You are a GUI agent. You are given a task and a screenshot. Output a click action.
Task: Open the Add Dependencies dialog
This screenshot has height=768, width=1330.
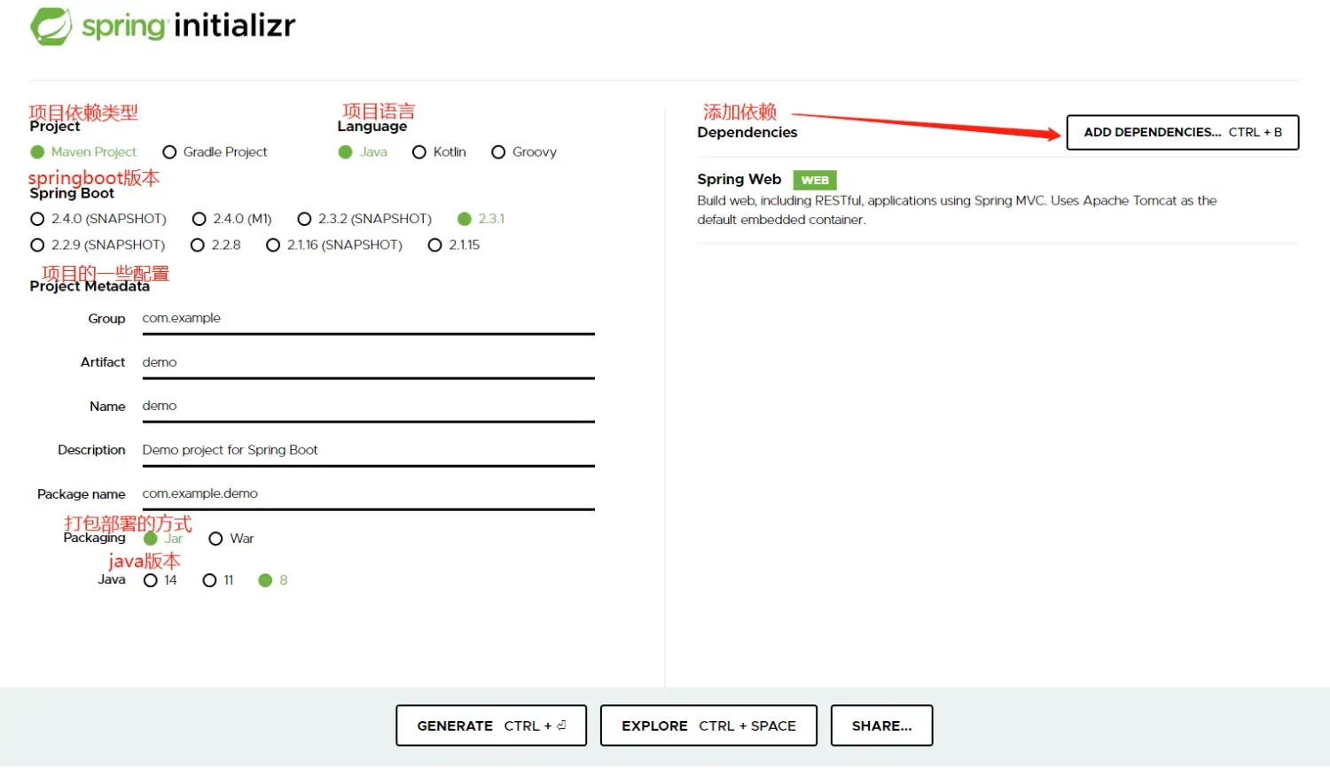pos(1182,133)
